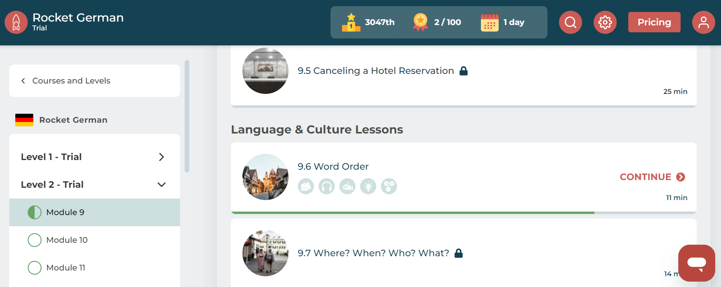Select the Module 10 progress circle
721x287 pixels.
35,240
